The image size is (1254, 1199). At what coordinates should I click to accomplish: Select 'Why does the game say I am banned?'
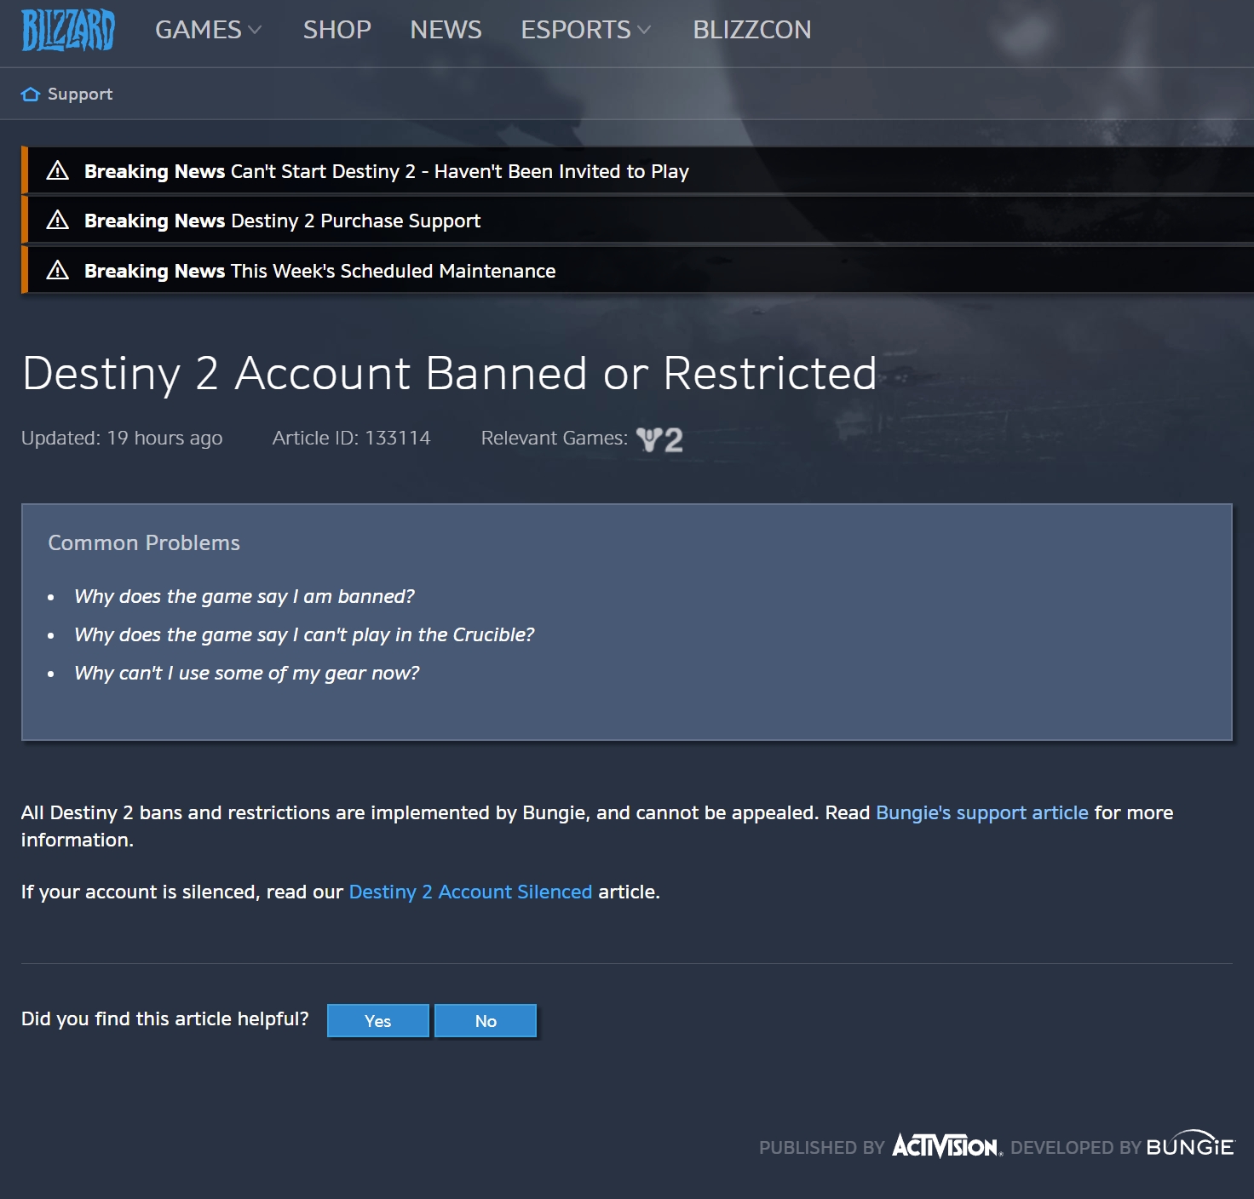point(244,596)
